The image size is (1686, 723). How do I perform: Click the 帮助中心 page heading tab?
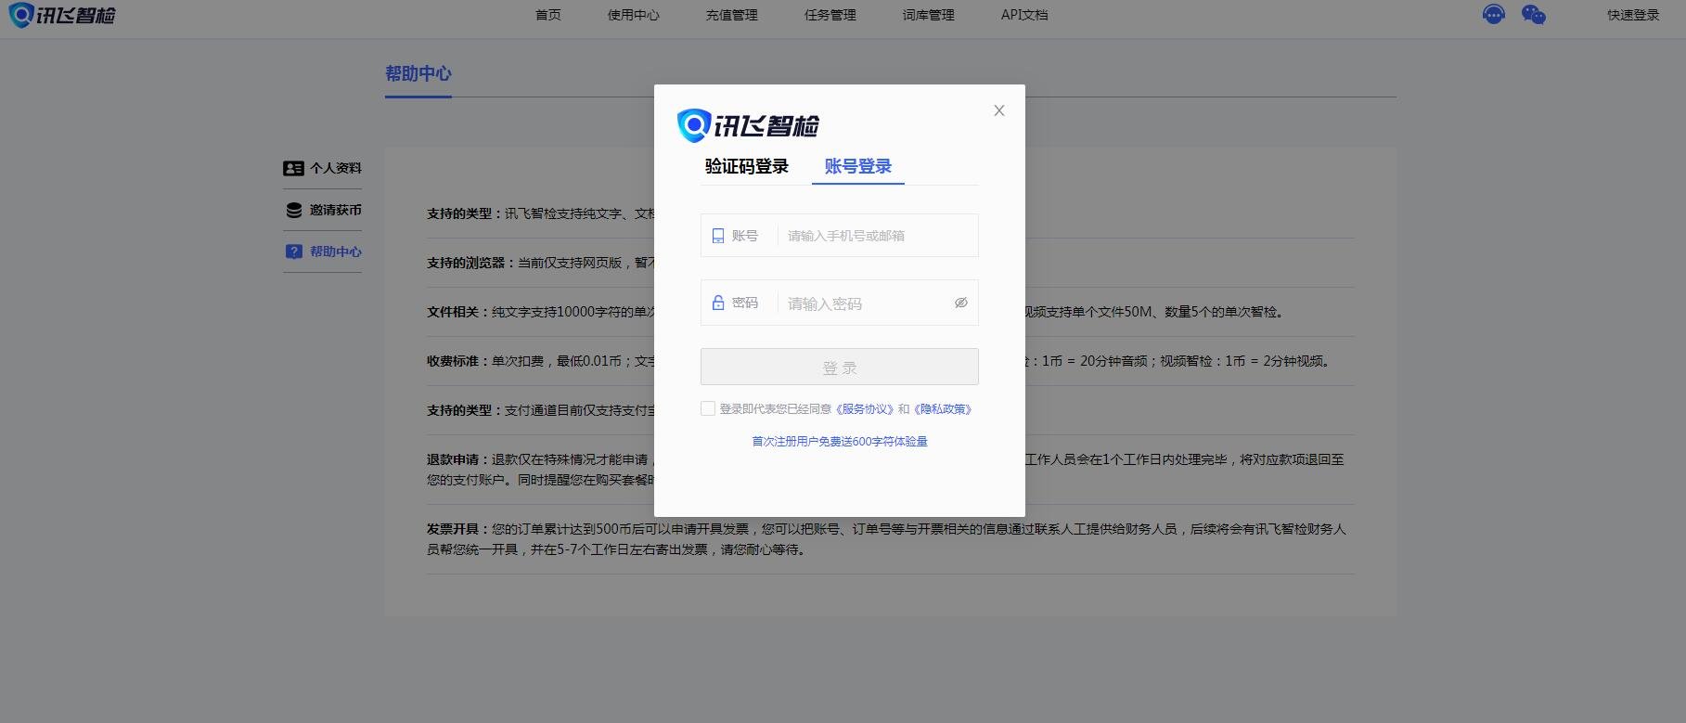coord(418,74)
